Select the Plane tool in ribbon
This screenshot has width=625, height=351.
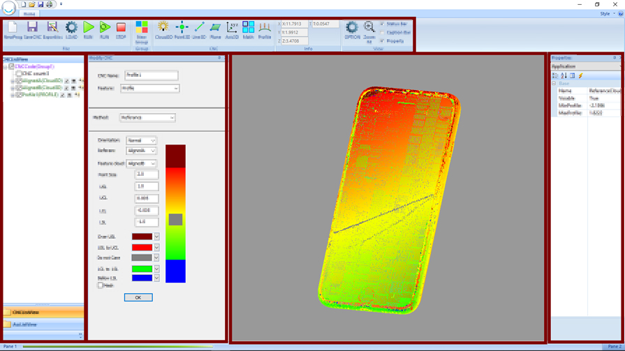tap(215, 29)
